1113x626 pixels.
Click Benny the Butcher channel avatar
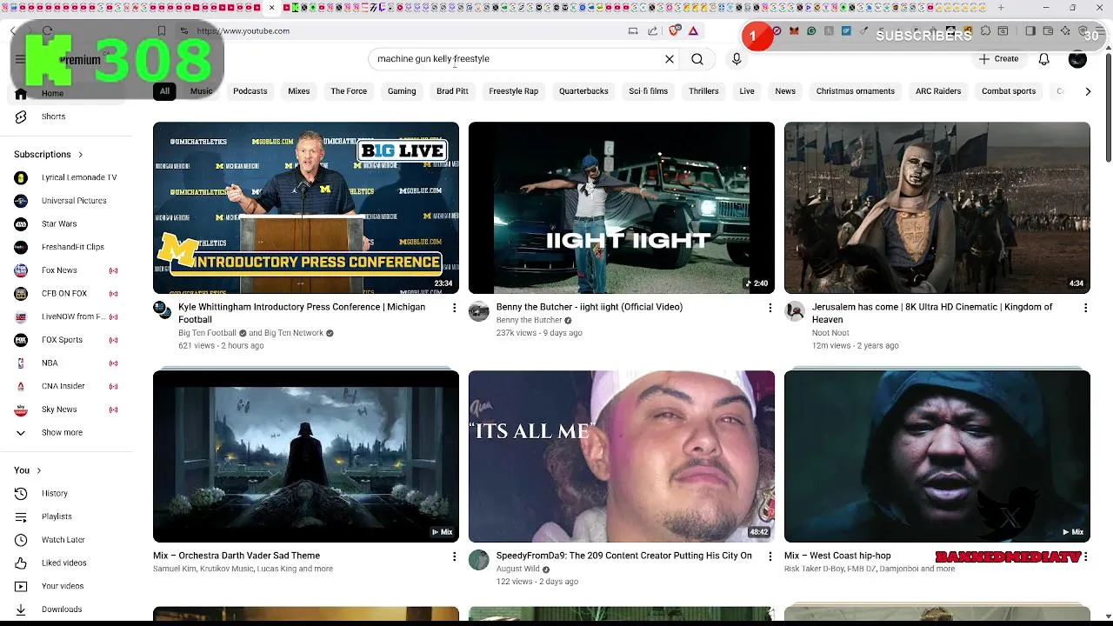click(x=478, y=311)
